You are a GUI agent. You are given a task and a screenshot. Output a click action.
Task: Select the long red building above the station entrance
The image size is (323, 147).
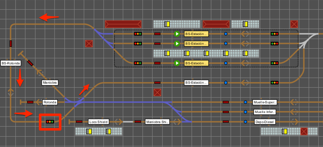[x=123, y=24]
